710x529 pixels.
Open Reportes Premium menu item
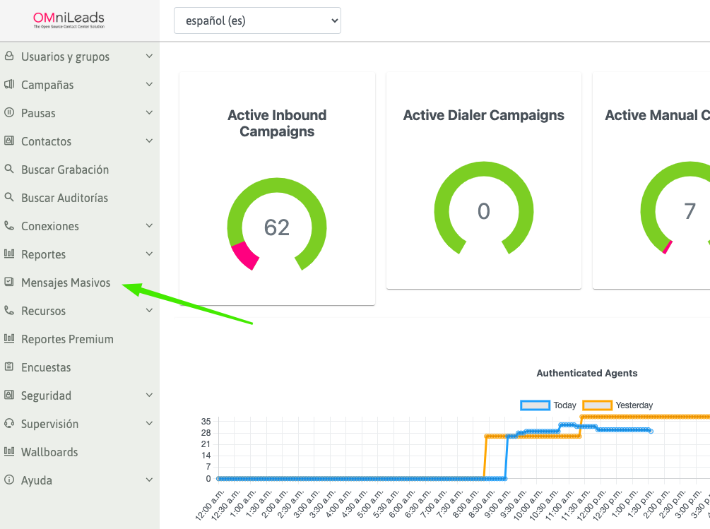pos(67,339)
